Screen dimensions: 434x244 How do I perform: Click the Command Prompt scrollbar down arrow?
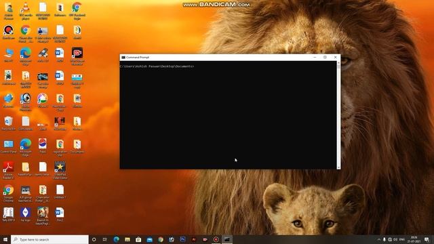click(338, 167)
